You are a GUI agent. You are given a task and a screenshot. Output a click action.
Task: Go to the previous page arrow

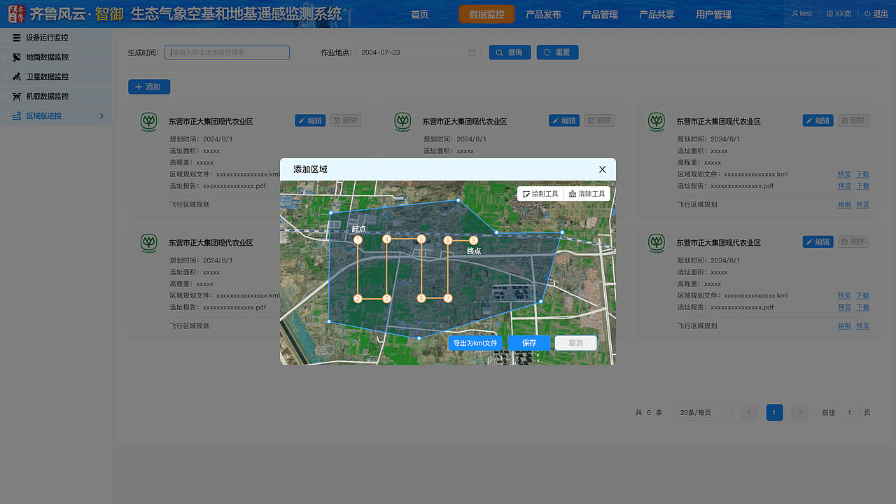click(x=749, y=412)
